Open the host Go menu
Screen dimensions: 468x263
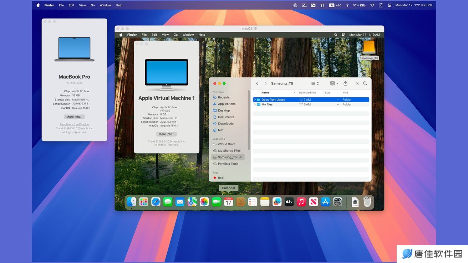click(x=93, y=5)
